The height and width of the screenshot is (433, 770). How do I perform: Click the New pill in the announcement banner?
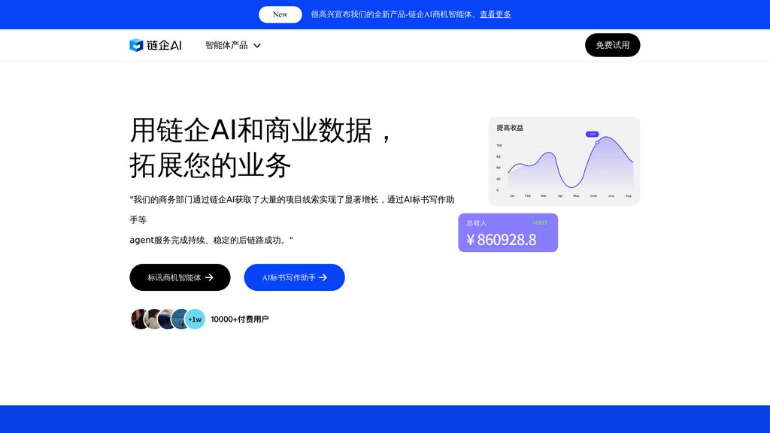point(280,14)
